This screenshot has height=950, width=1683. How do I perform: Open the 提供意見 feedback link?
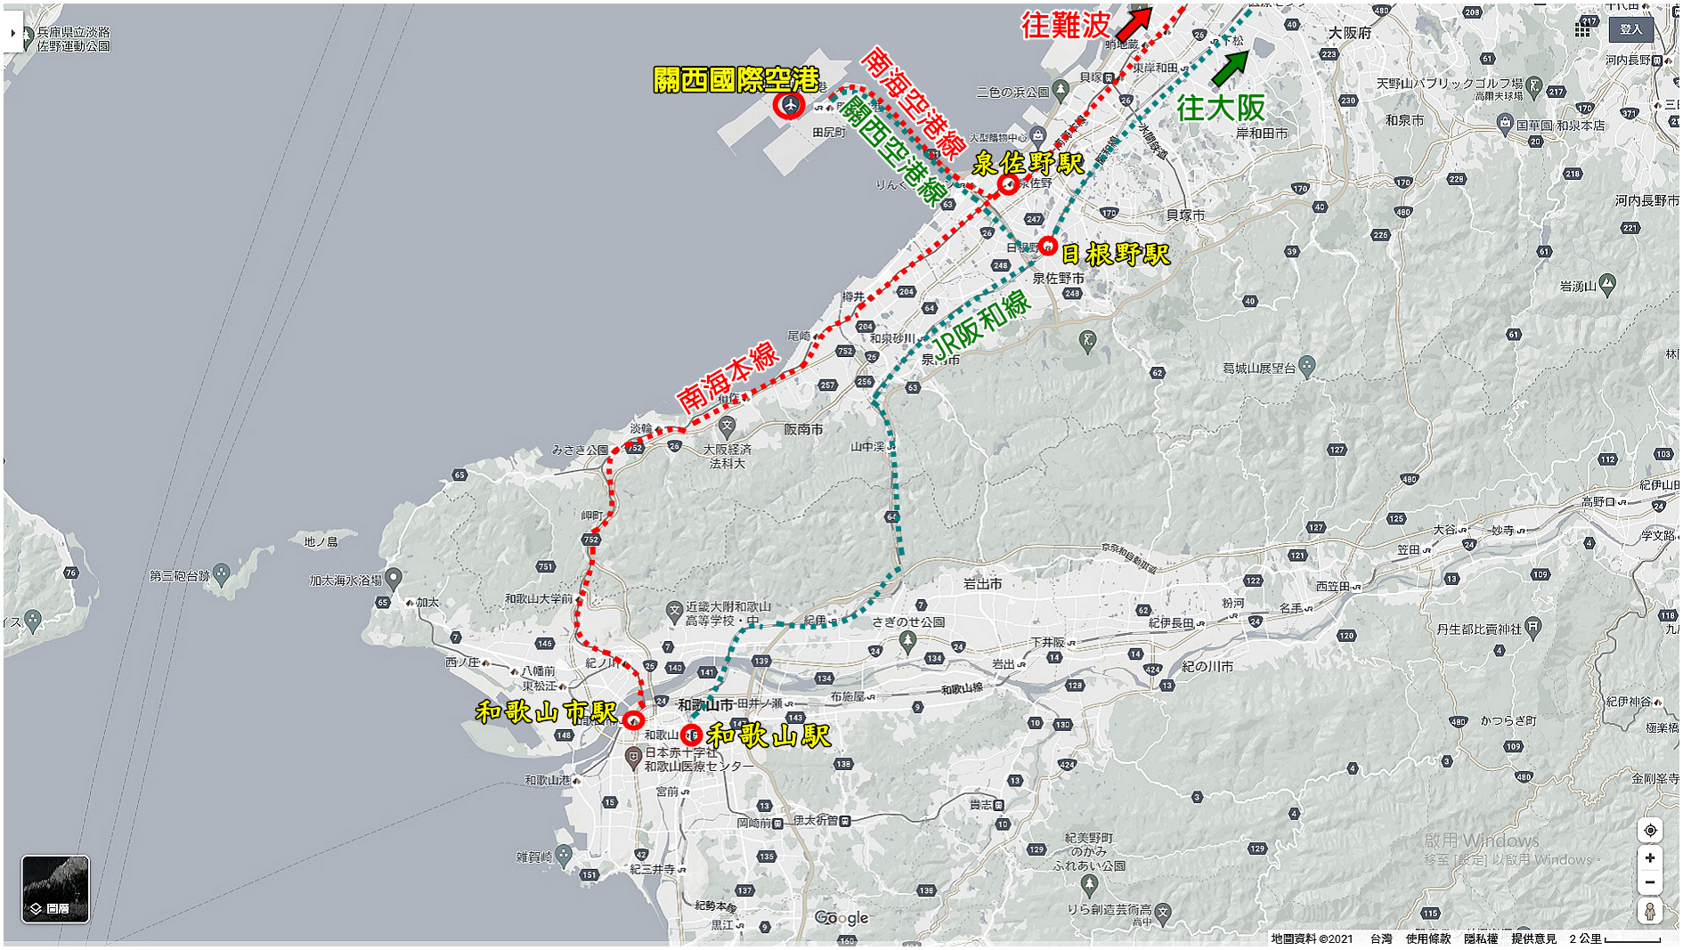[x=1533, y=938]
